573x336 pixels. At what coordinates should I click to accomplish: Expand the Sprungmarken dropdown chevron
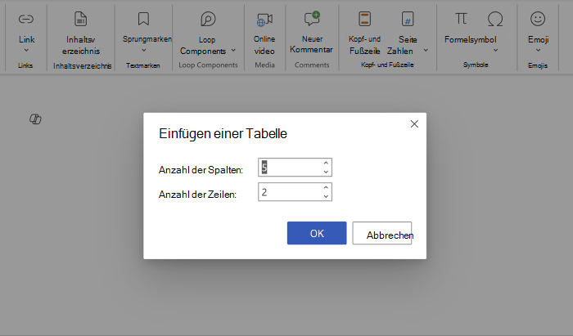pos(143,50)
